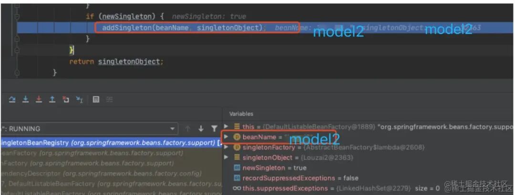
Task: Click the red Force Step Into icon
Action: pyautogui.click(x=39, y=99)
